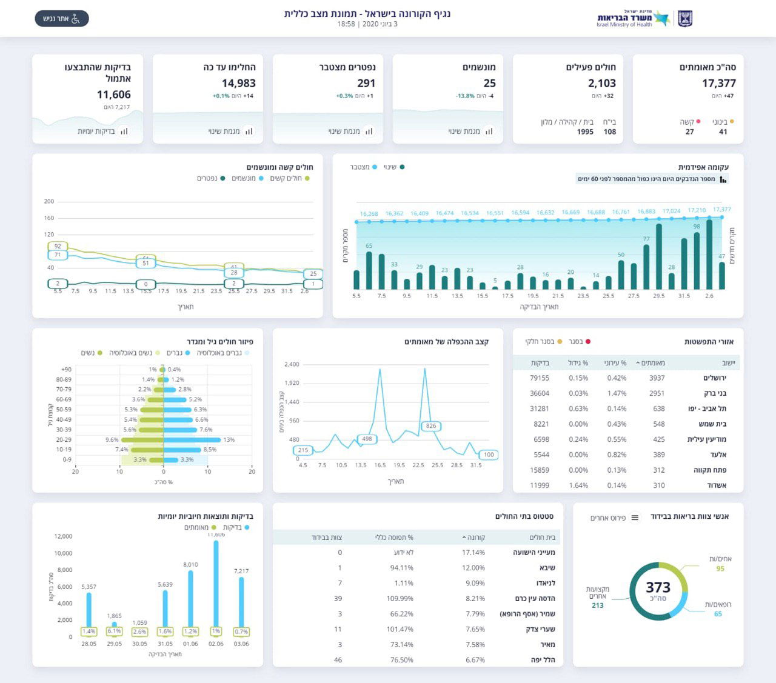Toggle the מאומתים series in the daily tests legend
776x683 pixels.
click(x=200, y=527)
